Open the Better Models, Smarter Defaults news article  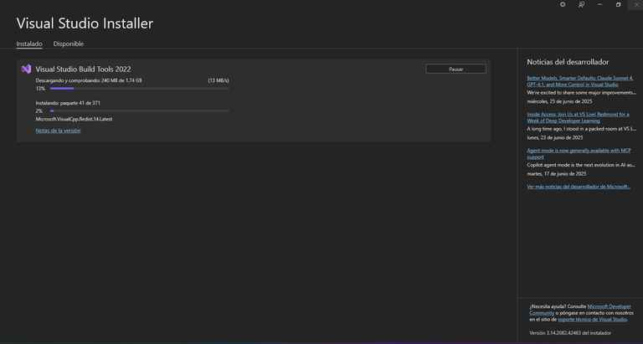click(580, 81)
